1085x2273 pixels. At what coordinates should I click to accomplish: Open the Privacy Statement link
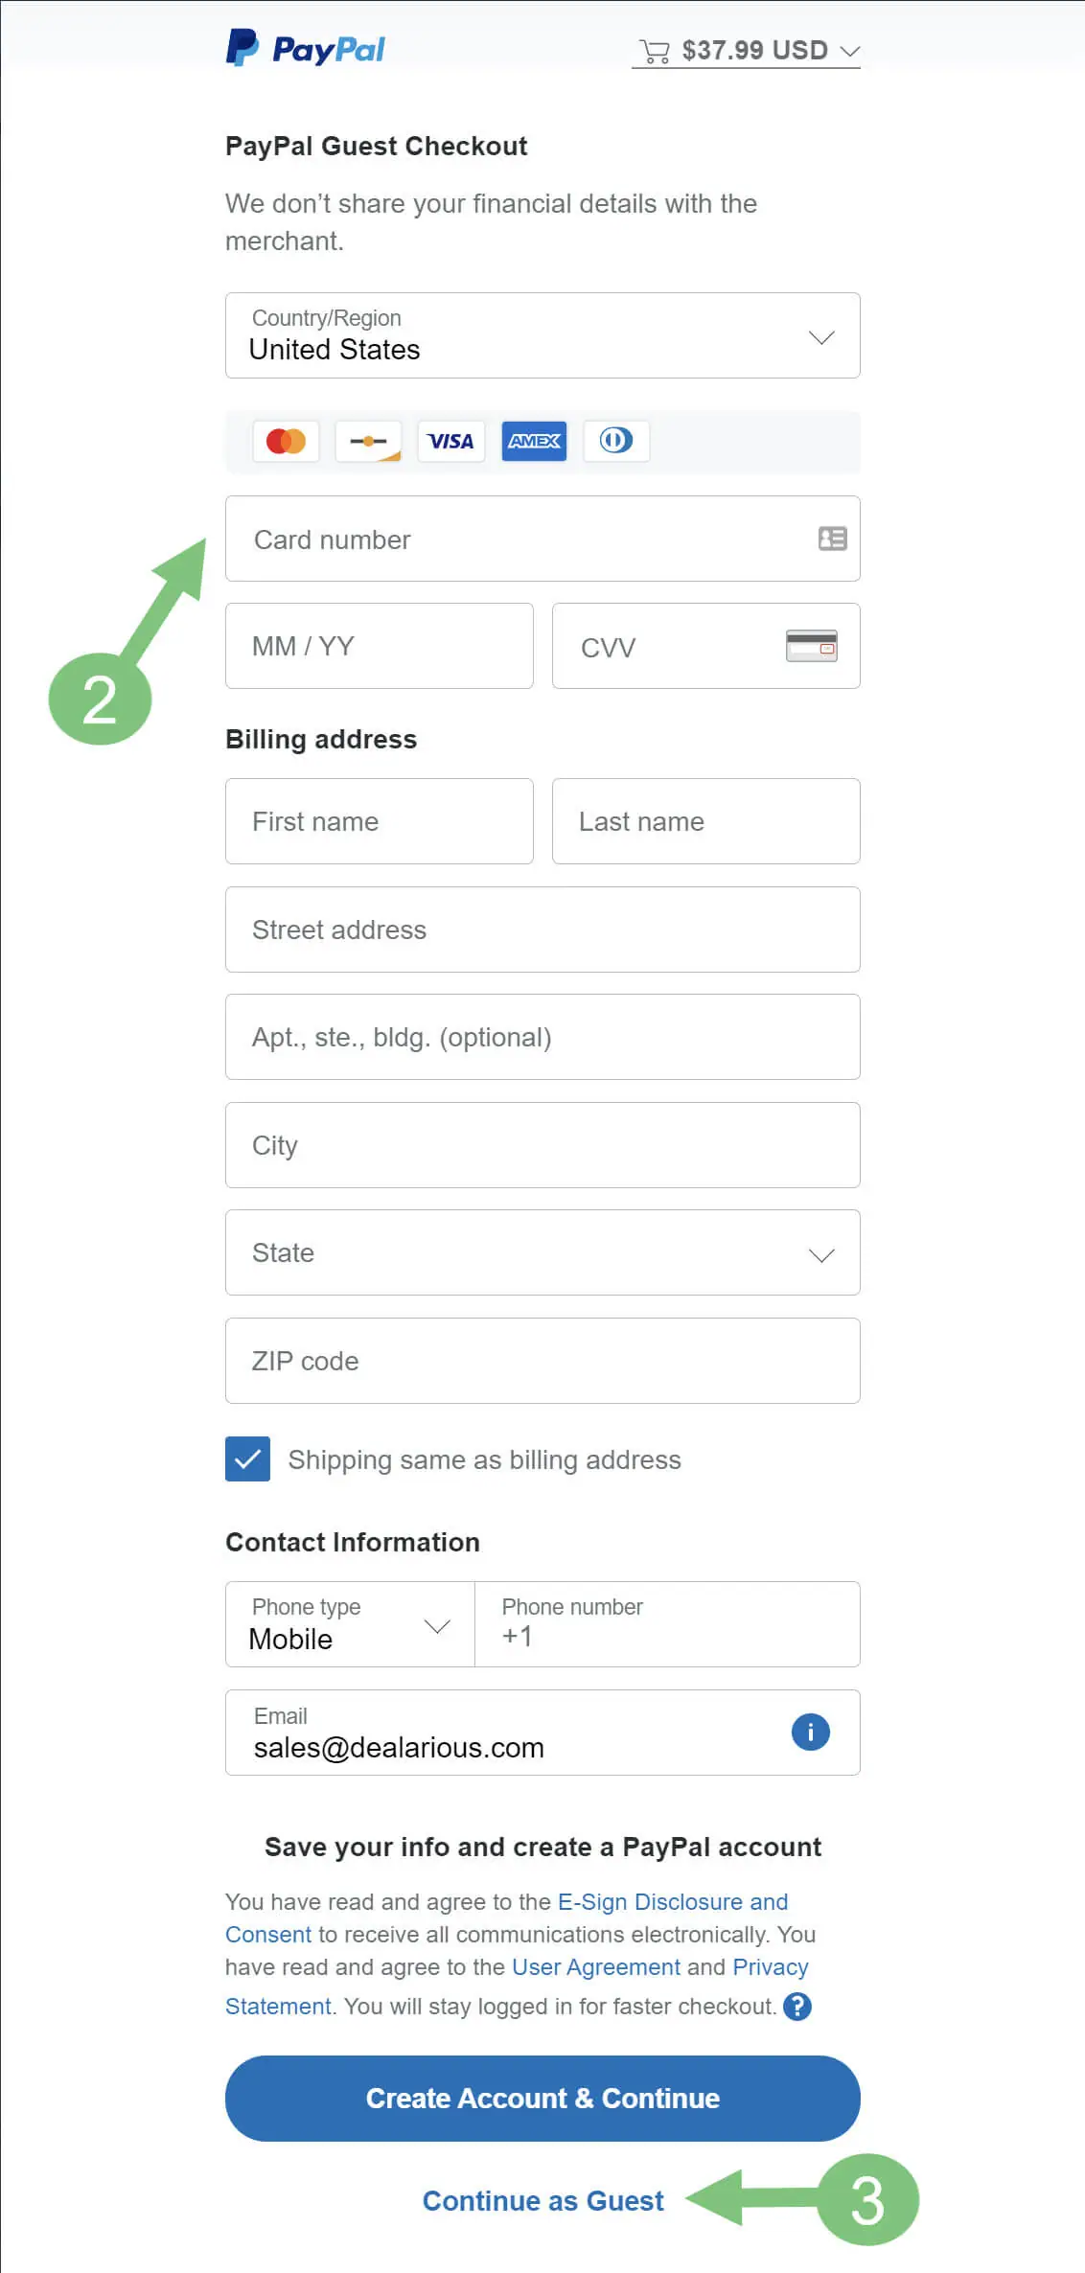771,1967
